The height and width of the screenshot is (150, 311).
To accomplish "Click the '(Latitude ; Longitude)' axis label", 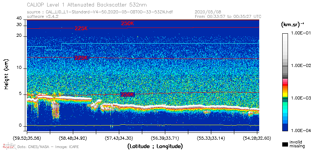I will point(155,147).
